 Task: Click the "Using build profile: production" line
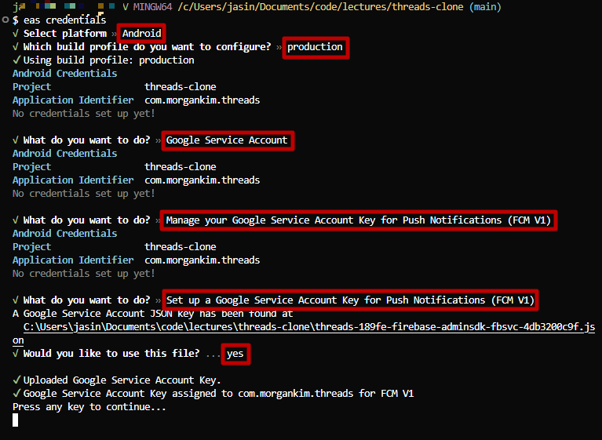click(x=104, y=60)
